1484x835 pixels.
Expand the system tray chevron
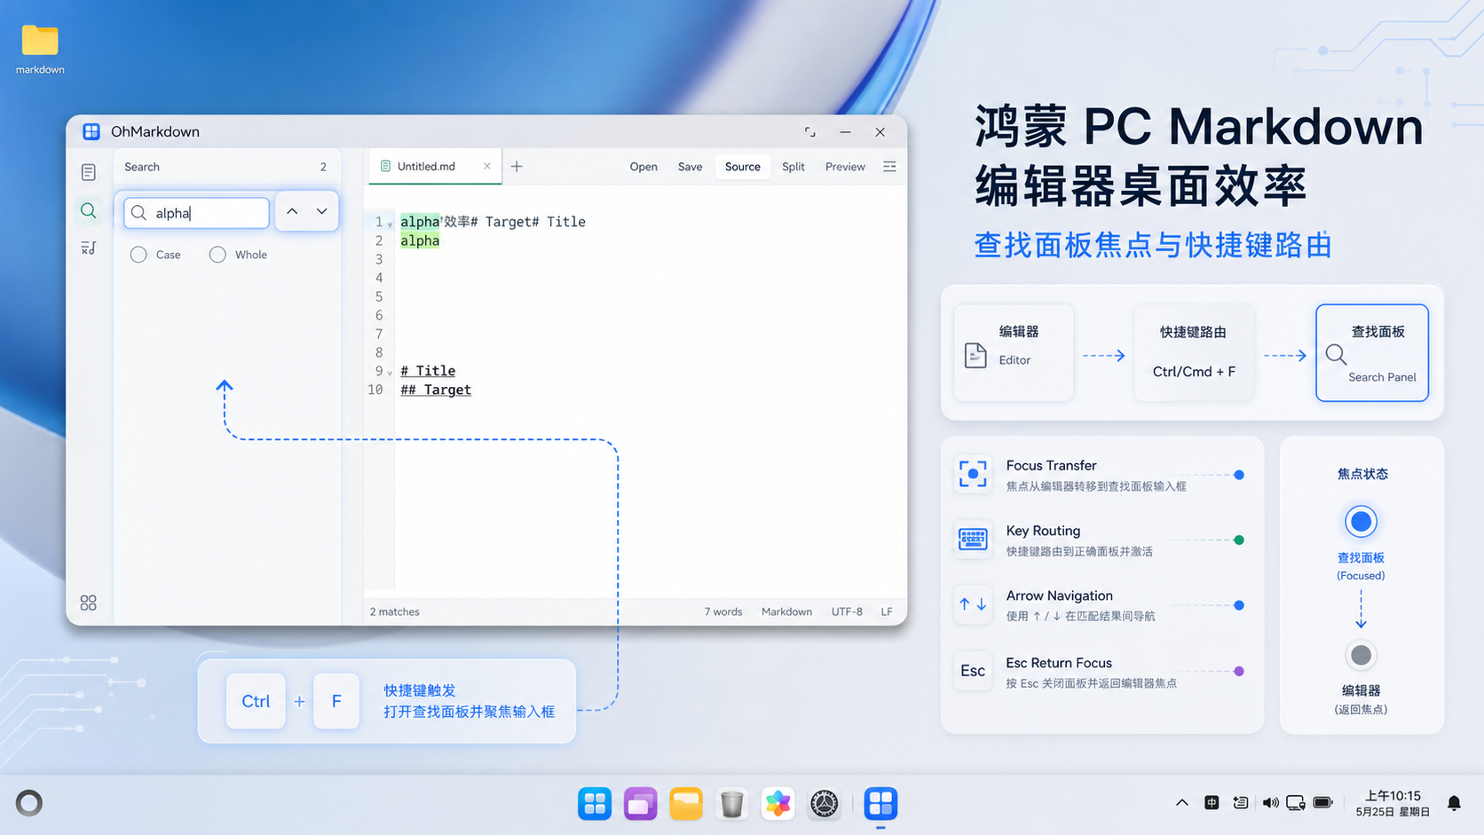[1182, 803]
